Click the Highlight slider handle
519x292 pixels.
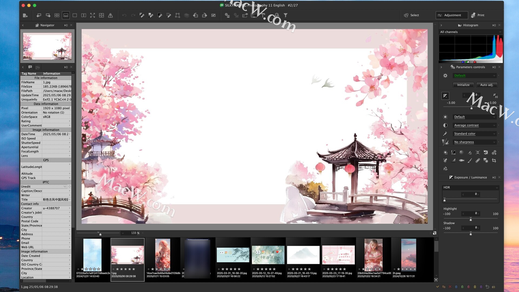coord(471,220)
